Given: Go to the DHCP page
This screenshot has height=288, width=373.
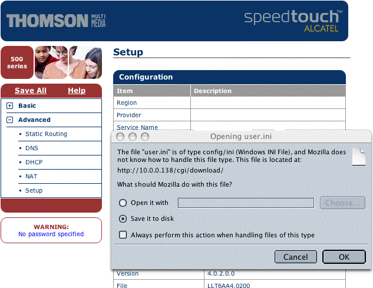Looking at the screenshot, I should click(x=34, y=163).
